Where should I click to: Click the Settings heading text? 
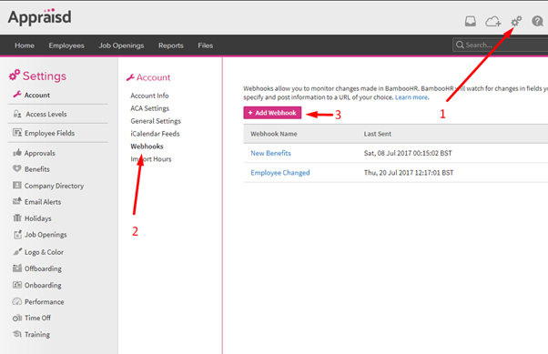(45, 76)
